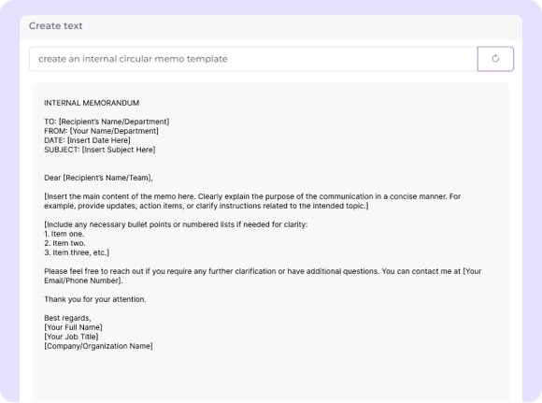The width and height of the screenshot is (542, 403).
Task: Click the FROM: Your Name/Department line
Action: 101,131
